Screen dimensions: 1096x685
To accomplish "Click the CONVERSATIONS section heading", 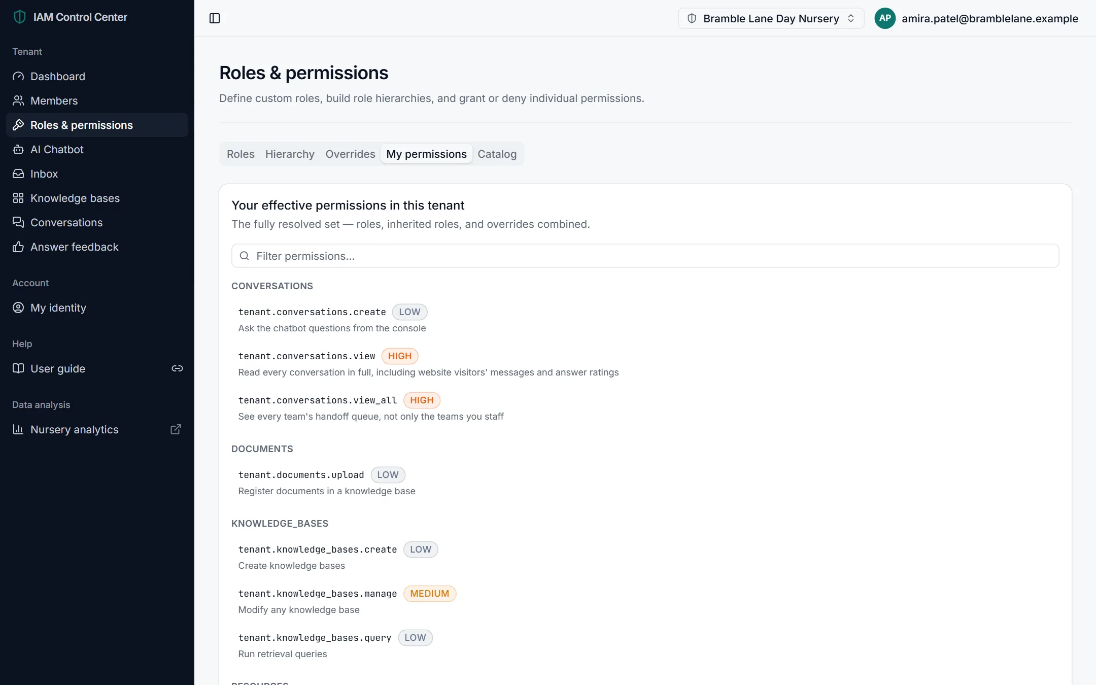I will click(x=272, y=286).
